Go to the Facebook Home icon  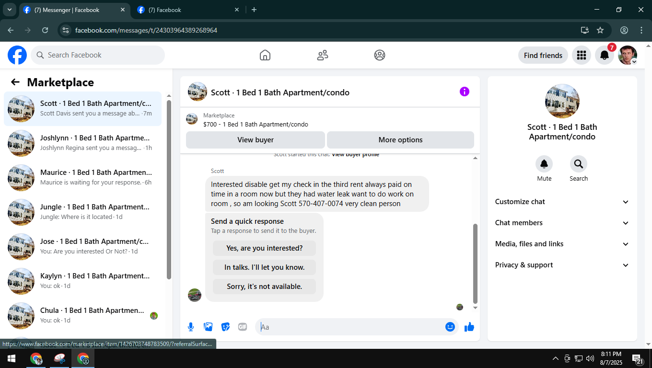tap(265, 55)
